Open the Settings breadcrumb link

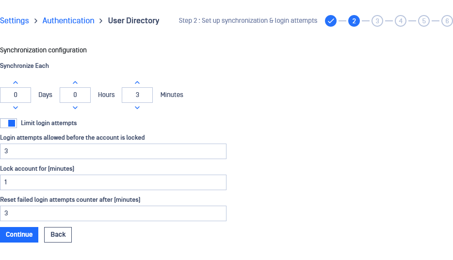tap(15, 20)
